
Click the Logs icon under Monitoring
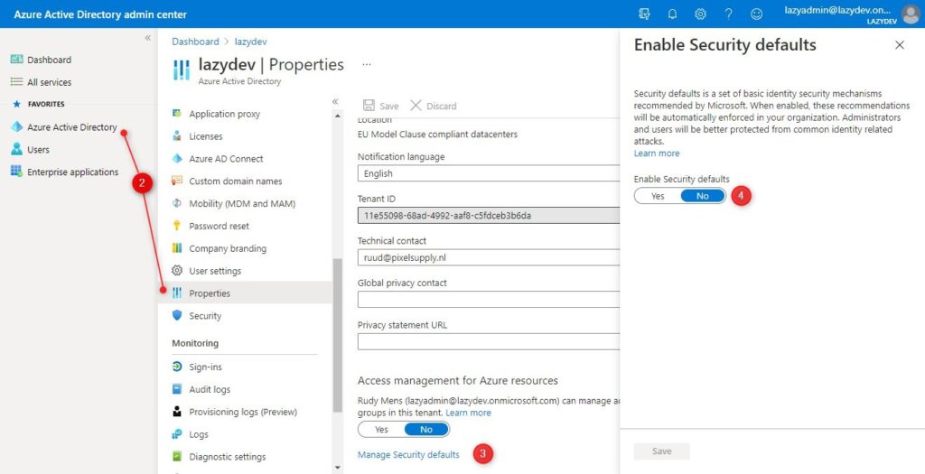click(177, 434)
